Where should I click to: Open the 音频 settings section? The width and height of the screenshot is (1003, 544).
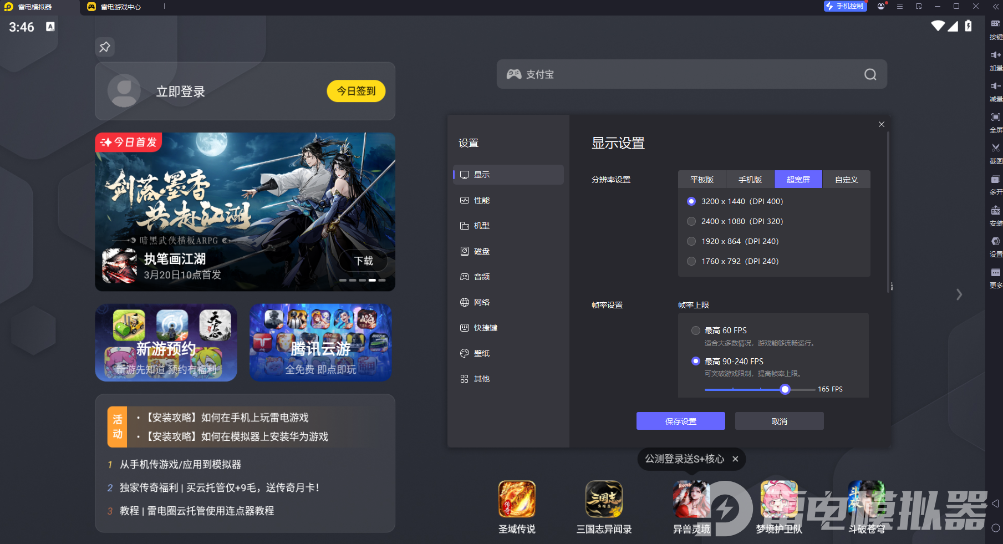point(508,277)
